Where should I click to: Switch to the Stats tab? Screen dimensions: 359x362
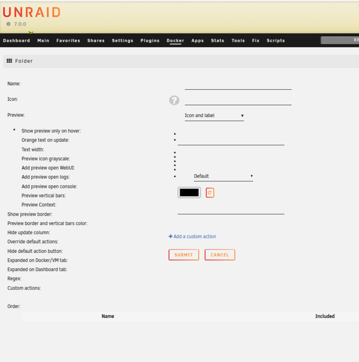click(x=218, y=41)
